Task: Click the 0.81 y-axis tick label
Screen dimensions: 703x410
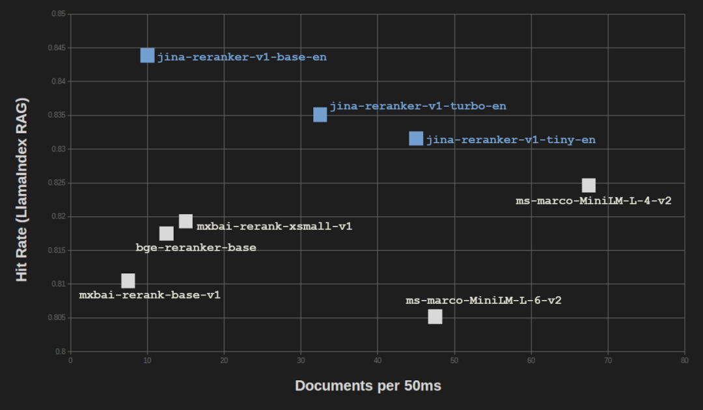Action: tap(59, 284)
